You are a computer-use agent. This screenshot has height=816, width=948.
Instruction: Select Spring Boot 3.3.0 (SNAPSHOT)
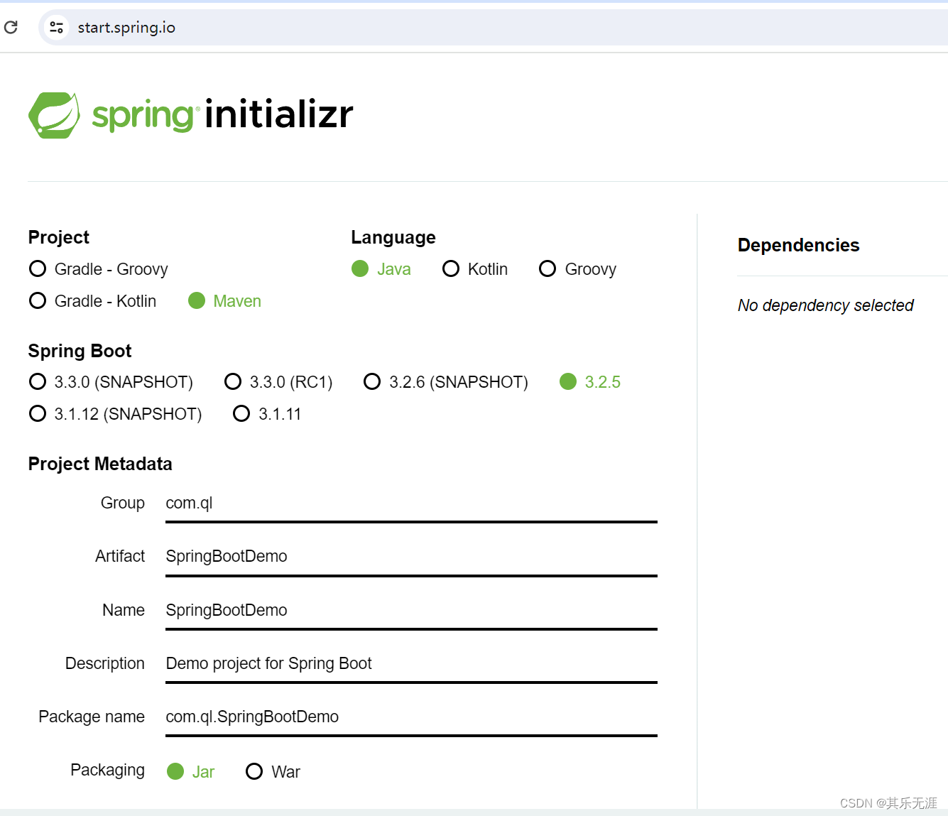(x=111, y=382)
